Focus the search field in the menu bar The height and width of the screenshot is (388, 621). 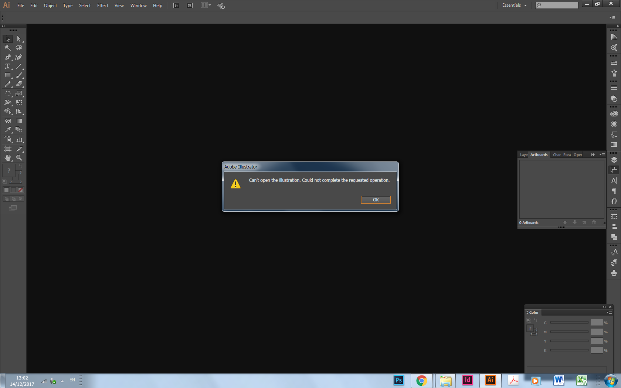pyautogui.click(x=557, y=5)
